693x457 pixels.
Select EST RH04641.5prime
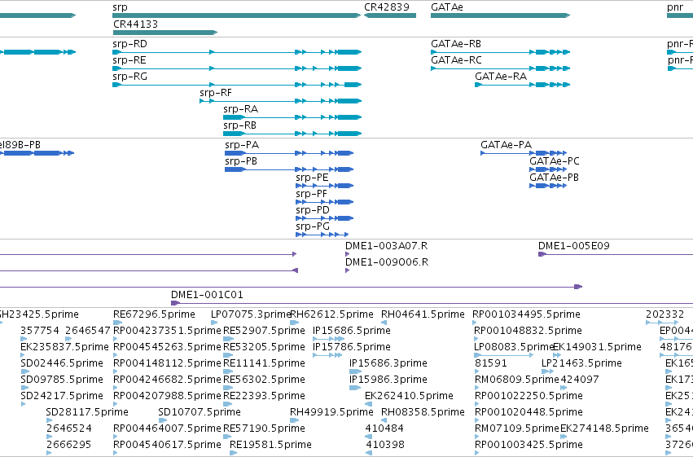click(x=384, y=323)
